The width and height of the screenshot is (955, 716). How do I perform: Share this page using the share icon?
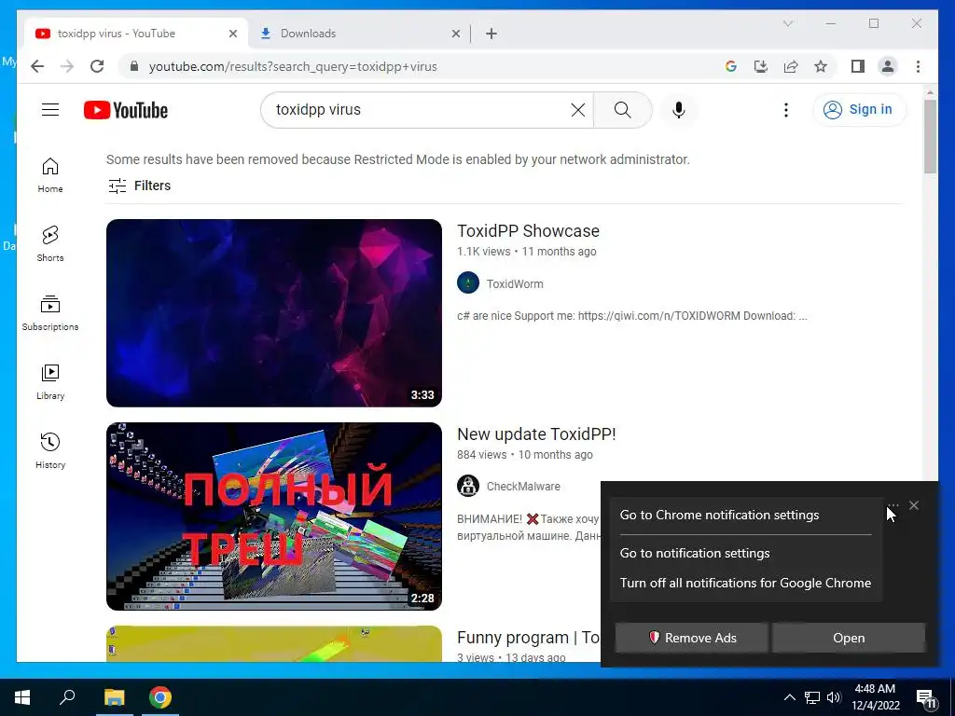791,66
